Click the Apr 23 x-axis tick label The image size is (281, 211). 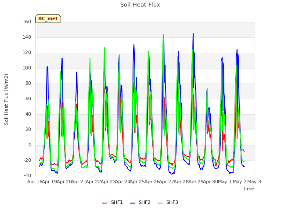tap(108, 182)
